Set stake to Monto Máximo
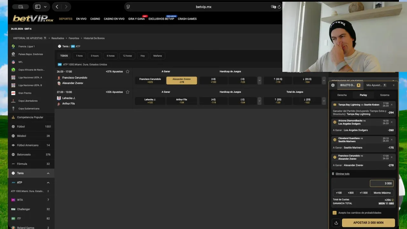The height and width of the screenshot is (229, 407). click(x=382, y=193)
